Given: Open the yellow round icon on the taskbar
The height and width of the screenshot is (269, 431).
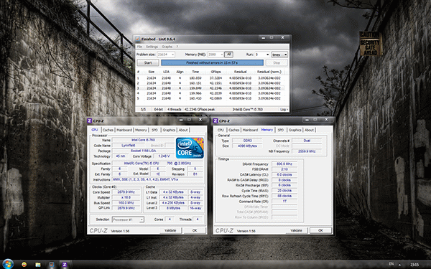Looking at the screenshot, I should click(x=24, y=265).
